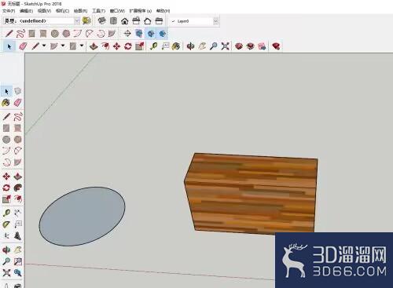Viewport: 393px width, 288px height.
Task: Select the Arc tool in drawing toolbar row
Action: [x=78, y=34]
